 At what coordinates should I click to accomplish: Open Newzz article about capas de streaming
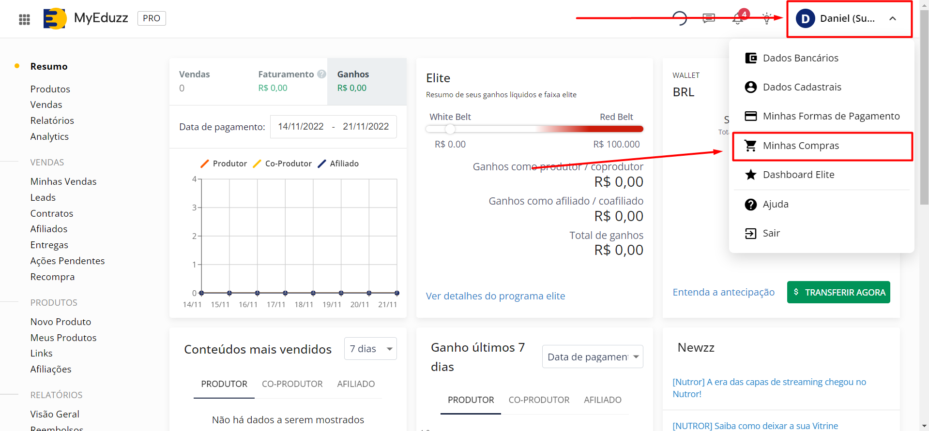[769, 388]
